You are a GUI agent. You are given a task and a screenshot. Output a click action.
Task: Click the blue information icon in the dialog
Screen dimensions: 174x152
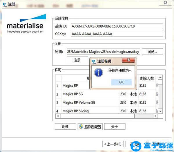click(x=99, y=73)
